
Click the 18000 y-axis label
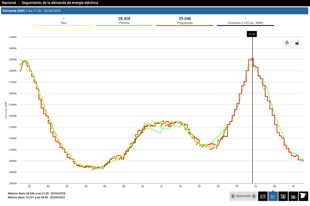pyautogui.click(x=13, y=183)
